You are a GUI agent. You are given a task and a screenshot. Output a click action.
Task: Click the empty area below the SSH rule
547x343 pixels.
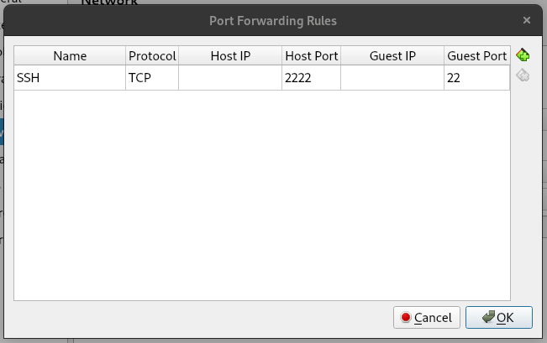click(261, 193)
